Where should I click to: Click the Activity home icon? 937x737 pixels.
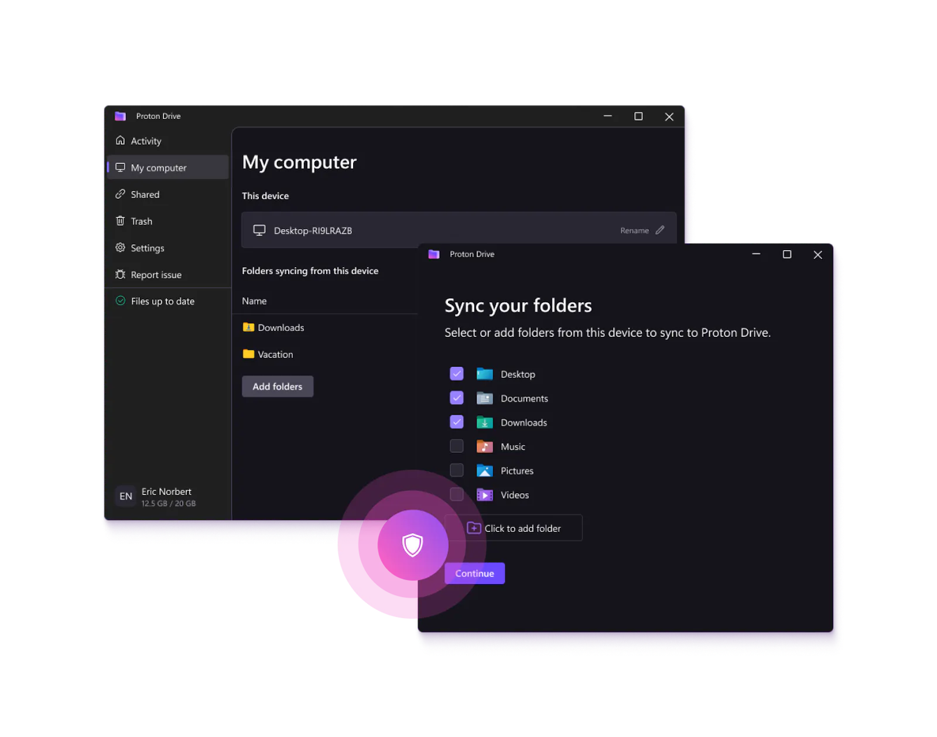tap(120, 141)
